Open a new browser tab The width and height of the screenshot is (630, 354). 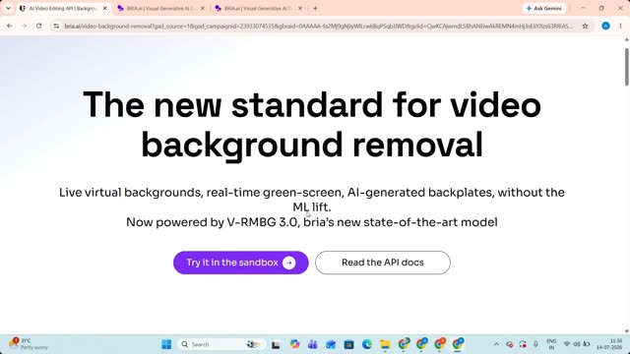[315, 8]
